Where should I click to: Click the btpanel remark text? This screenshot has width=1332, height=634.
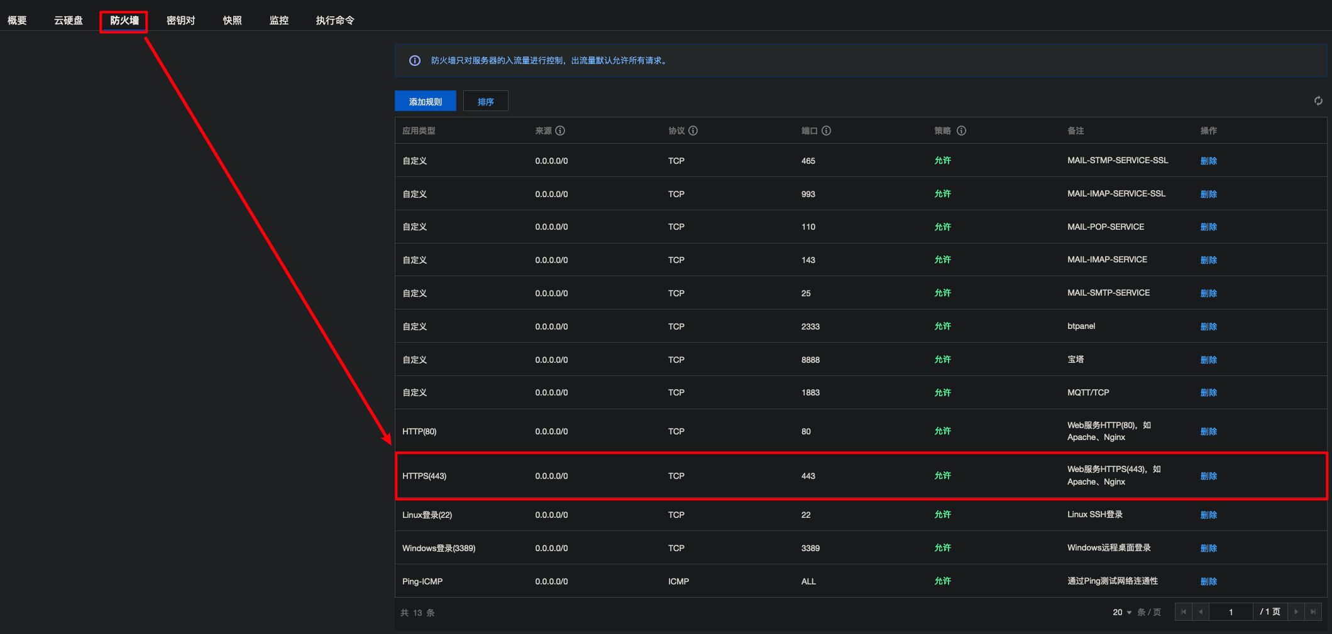pyautogui.click(x=1081, y=326)
